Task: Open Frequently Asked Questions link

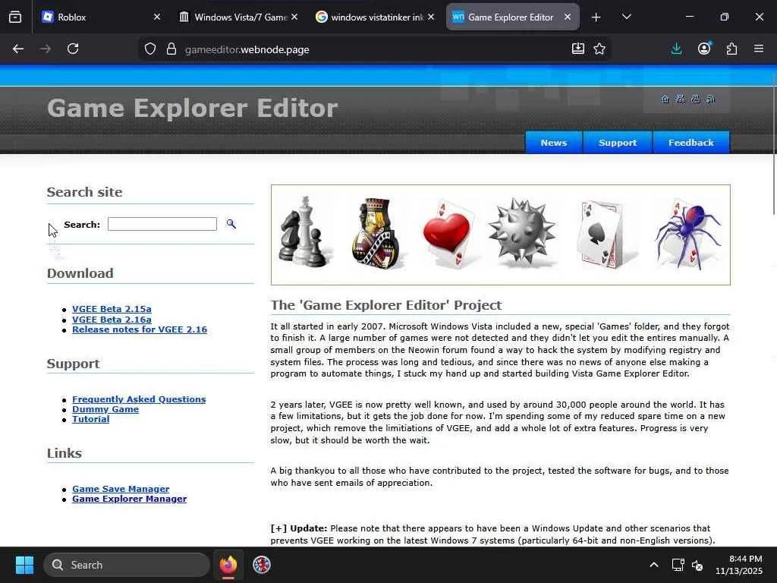Action: coord(139,399)
